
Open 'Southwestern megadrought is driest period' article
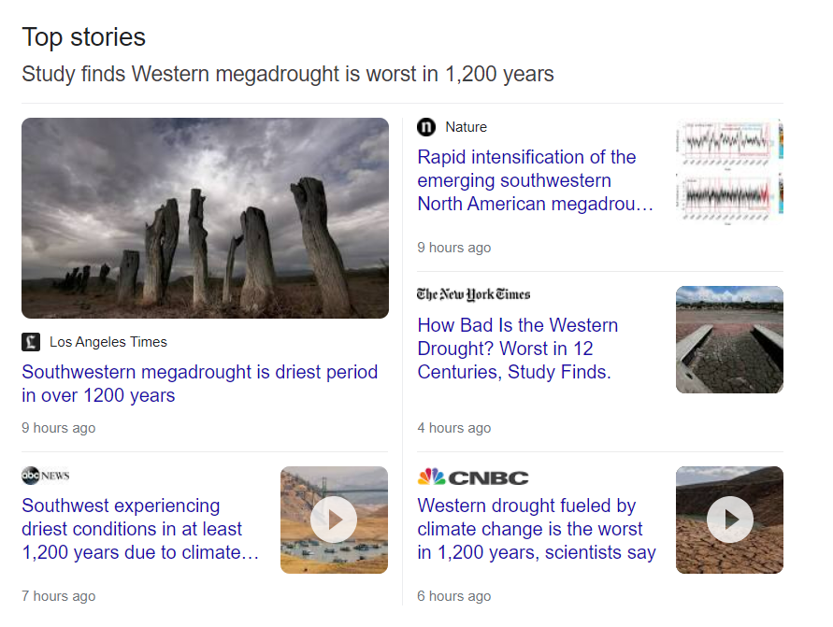tap(199, 383)
